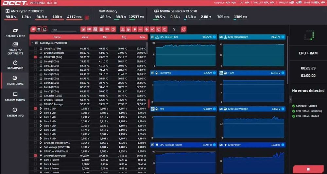Sort table by Name column header
The width and height of the screenshot is (327, 174).
pyautogui.click(x=57, y=37)
